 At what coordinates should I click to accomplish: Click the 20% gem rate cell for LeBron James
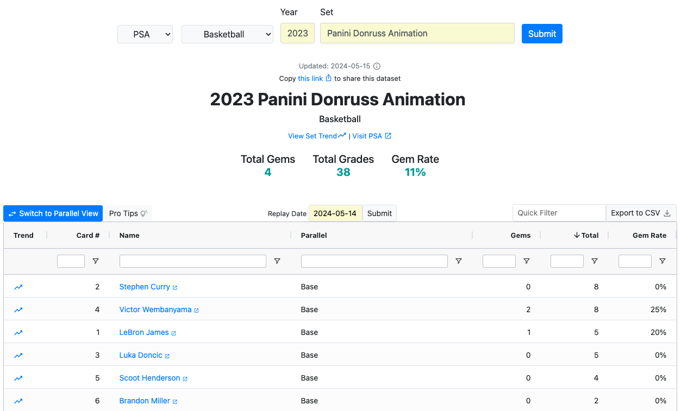(658, 332)
